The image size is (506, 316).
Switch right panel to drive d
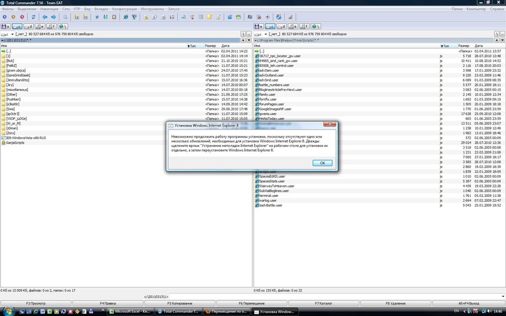[x=281, y=27]
